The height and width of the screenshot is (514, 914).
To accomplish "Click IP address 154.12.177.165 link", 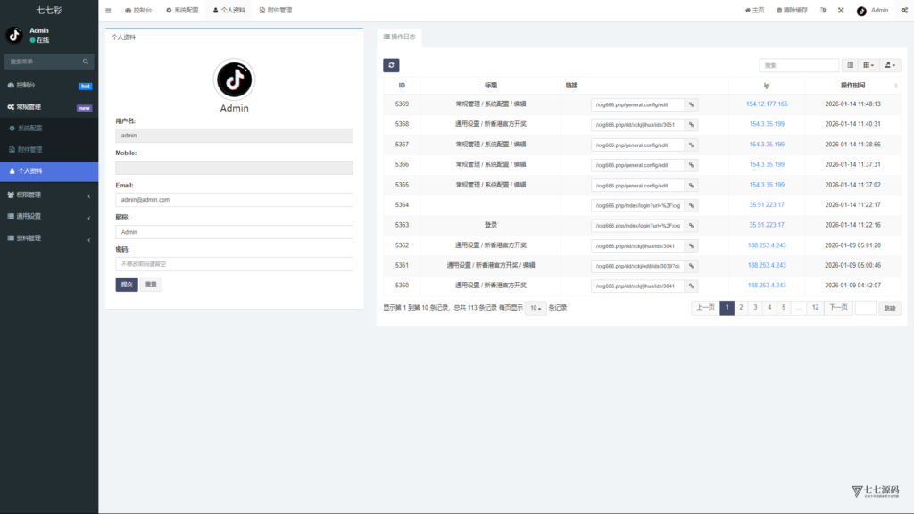I will coord(767,104).
